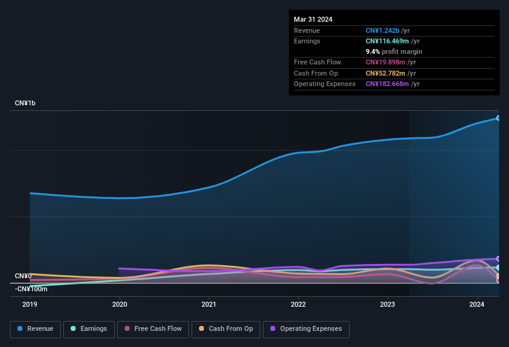This screenshot has width=509, height=347.
Task: Click the -CN¥100m y-axis label
Action: coord(31,289)
